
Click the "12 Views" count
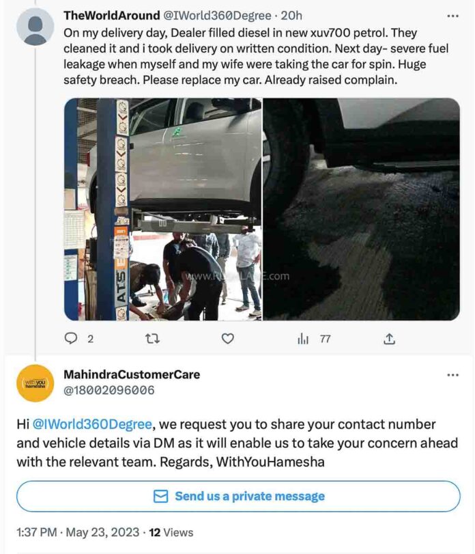(171, 532)
